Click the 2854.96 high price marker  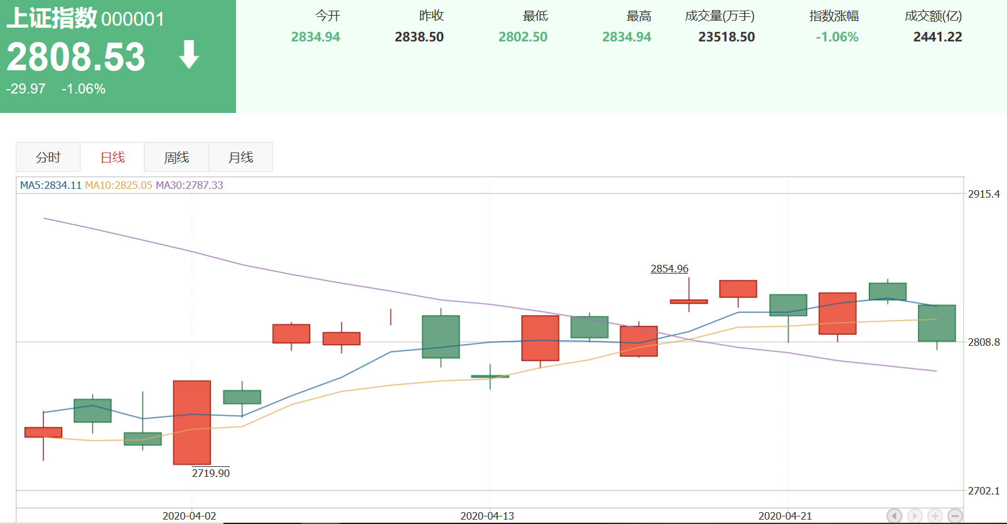coord(669,269)
